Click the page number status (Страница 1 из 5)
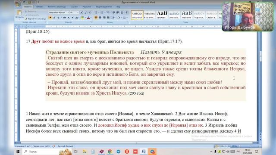The width and height of the screenshot is (276, 155). (x=23, y=146)
